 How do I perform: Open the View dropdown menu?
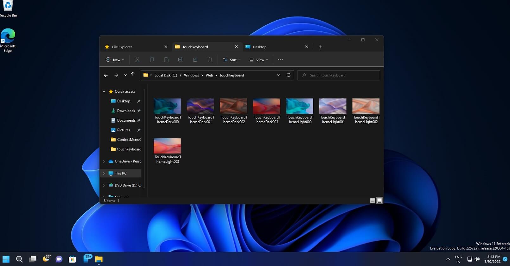coord(259,60)
